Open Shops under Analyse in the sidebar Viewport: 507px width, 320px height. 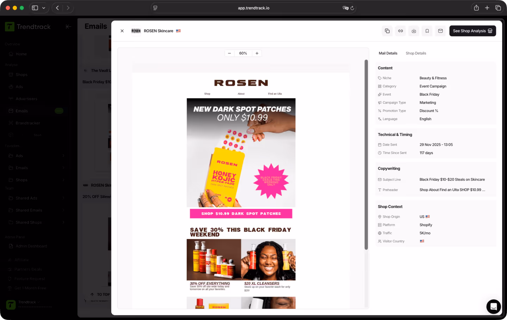pos(21,75)
